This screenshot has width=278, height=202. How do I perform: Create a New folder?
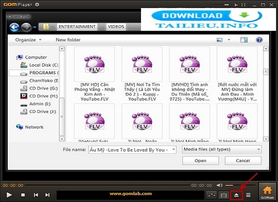tap(68, 40)
